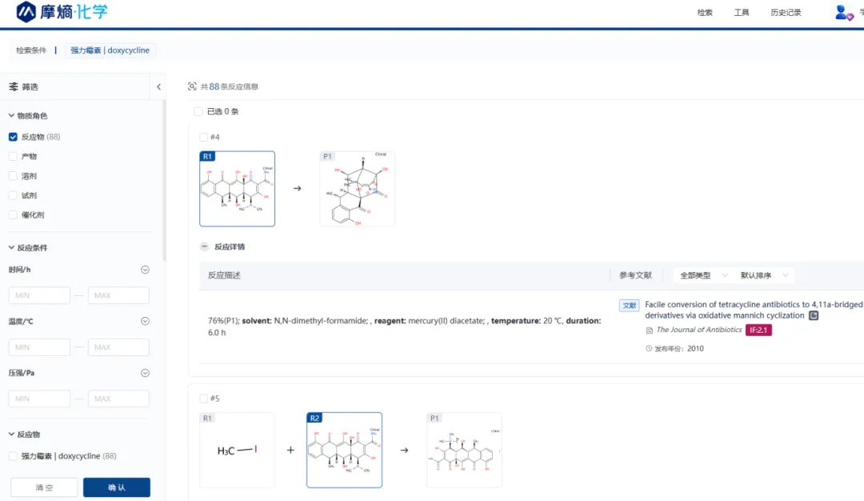Uncheck the 反应物 (88) checkbox

(13, 137)
